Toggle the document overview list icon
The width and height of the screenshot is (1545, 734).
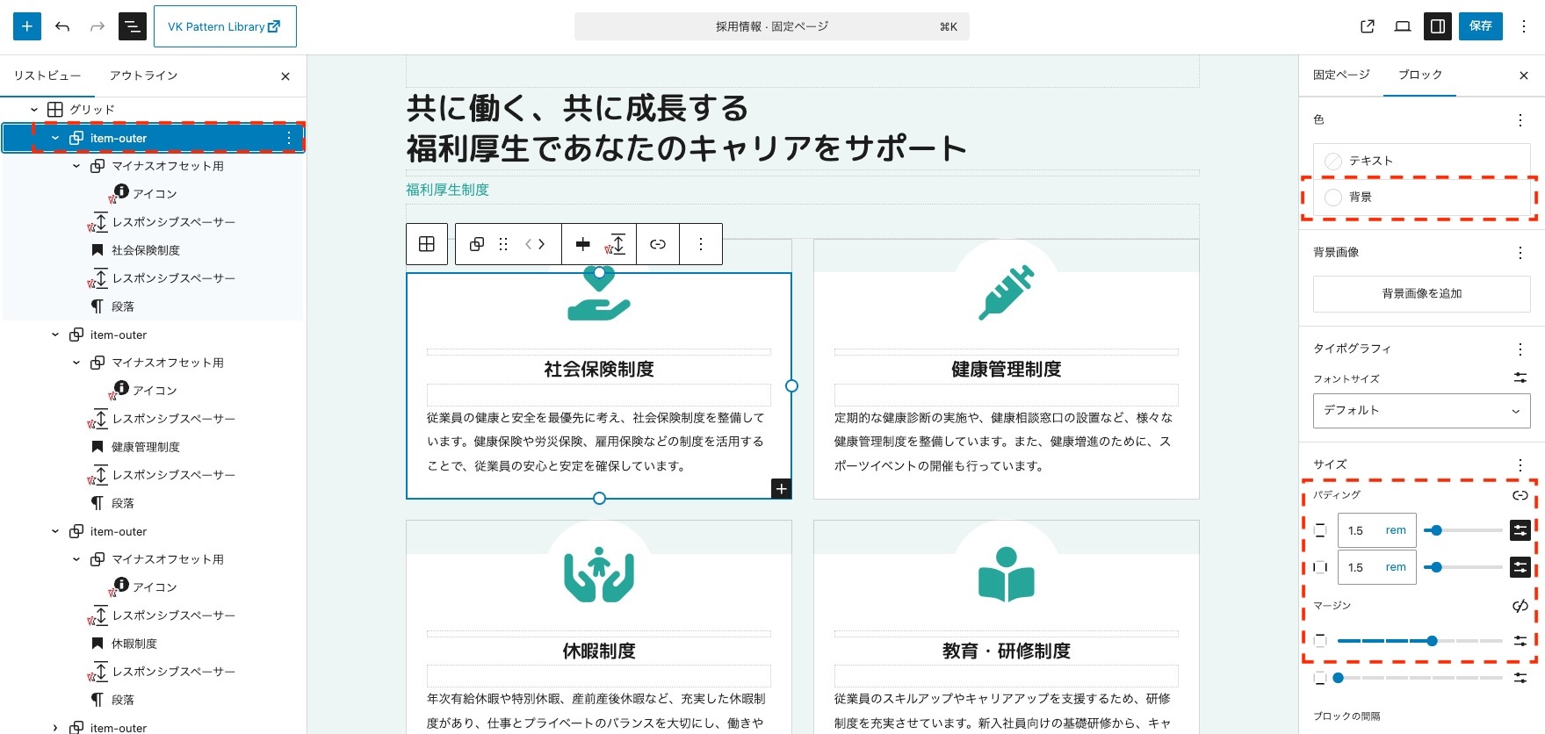133,26
